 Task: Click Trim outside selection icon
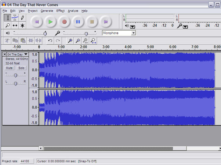(x=31, y=41)
